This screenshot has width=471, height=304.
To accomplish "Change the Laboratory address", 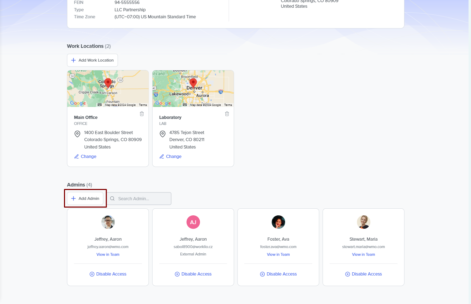I will pos(170,157).
